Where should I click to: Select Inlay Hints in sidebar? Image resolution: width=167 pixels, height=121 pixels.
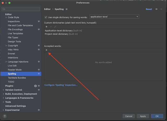[x=13, y=50]
